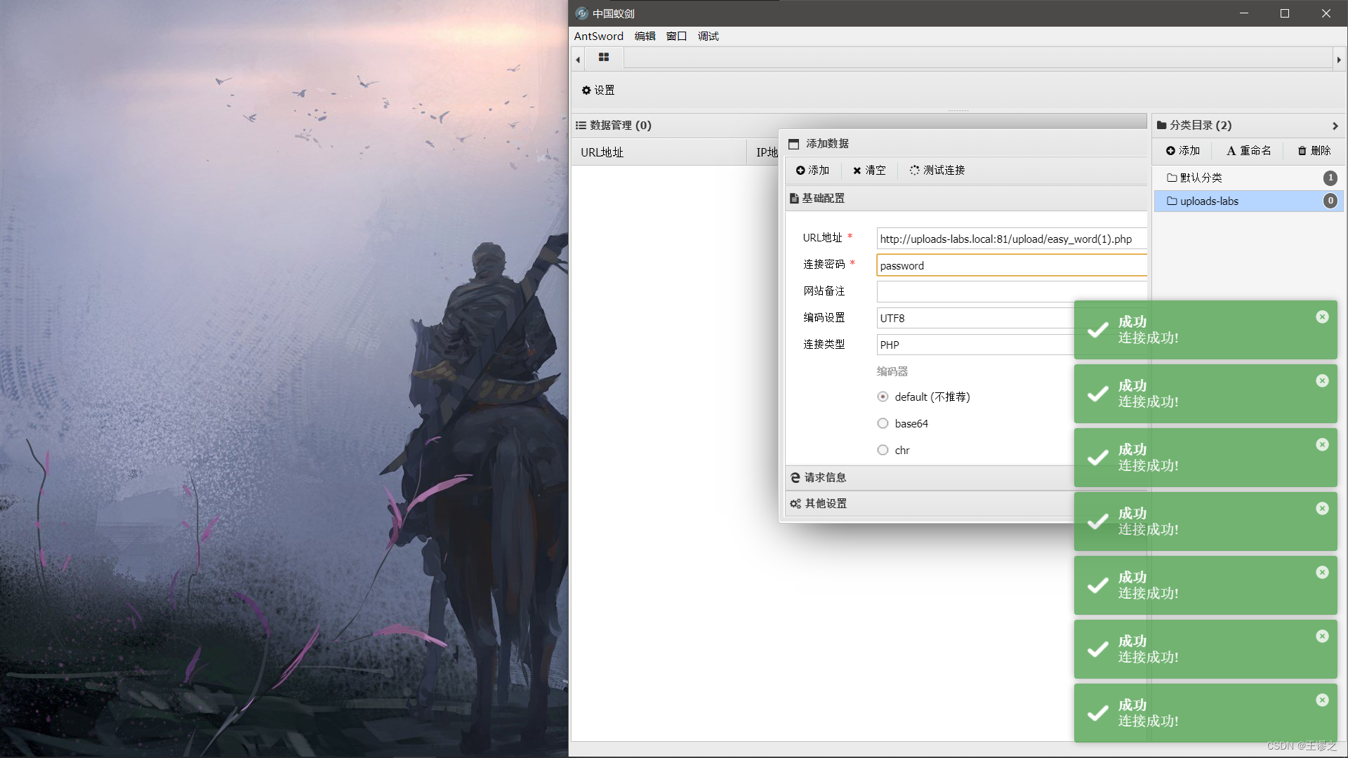Screen dimensions: 1348x758
Task: Close the first 连接成功 notification
Action: click(x=1322, y=317)
